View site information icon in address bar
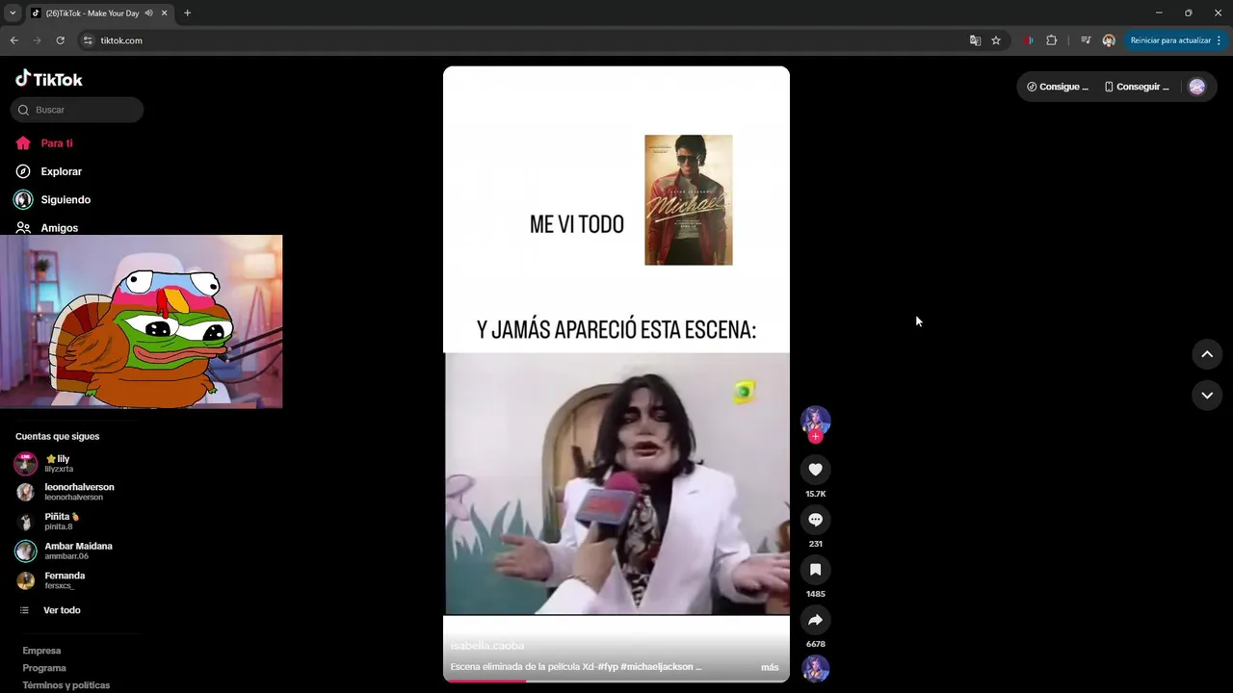Viewport: 1233px width, 693px height. pos(88,40)
